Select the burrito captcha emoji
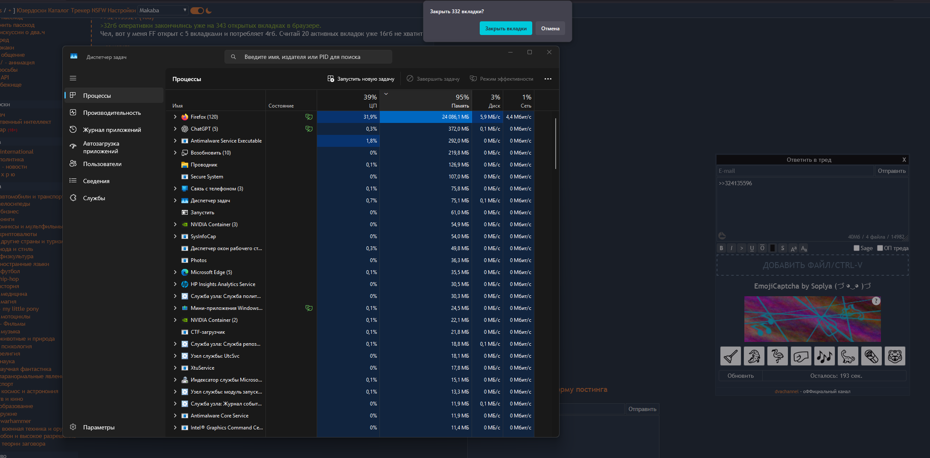Viewport: 930px width, 458px height. (871, 356)
